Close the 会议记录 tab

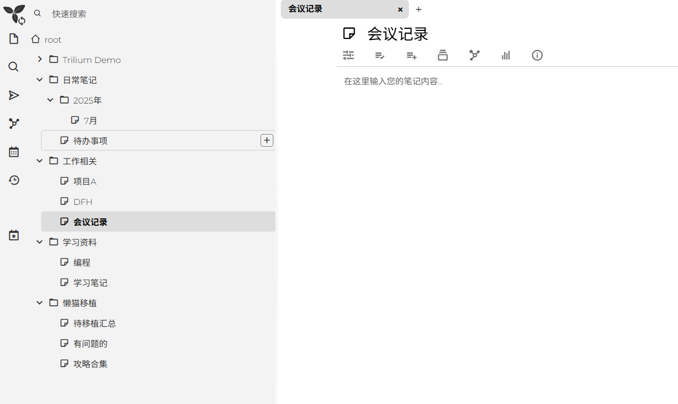(400, 10)
